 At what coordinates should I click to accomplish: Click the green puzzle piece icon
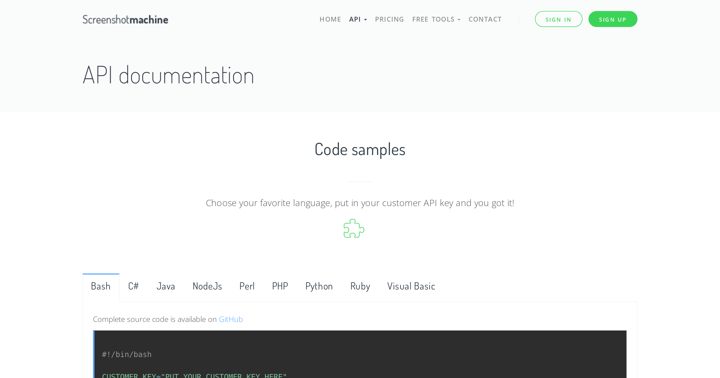[x=354, y=228]
